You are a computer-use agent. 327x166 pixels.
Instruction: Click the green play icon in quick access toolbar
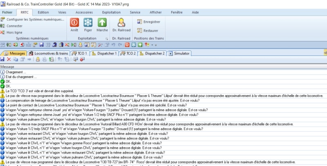click(74, 45)
